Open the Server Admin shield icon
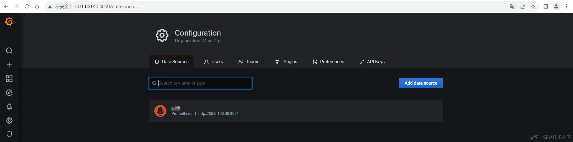 (9, 134)
